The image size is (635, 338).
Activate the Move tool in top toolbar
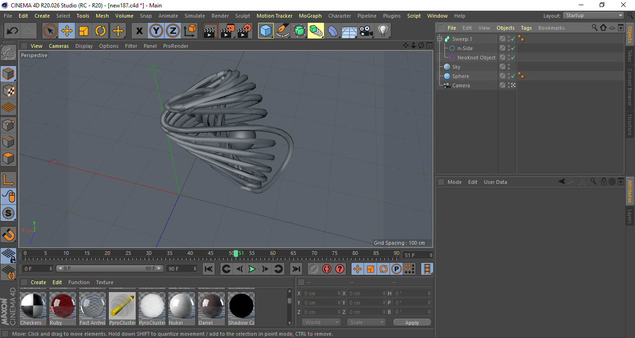[x=67, y=31]
